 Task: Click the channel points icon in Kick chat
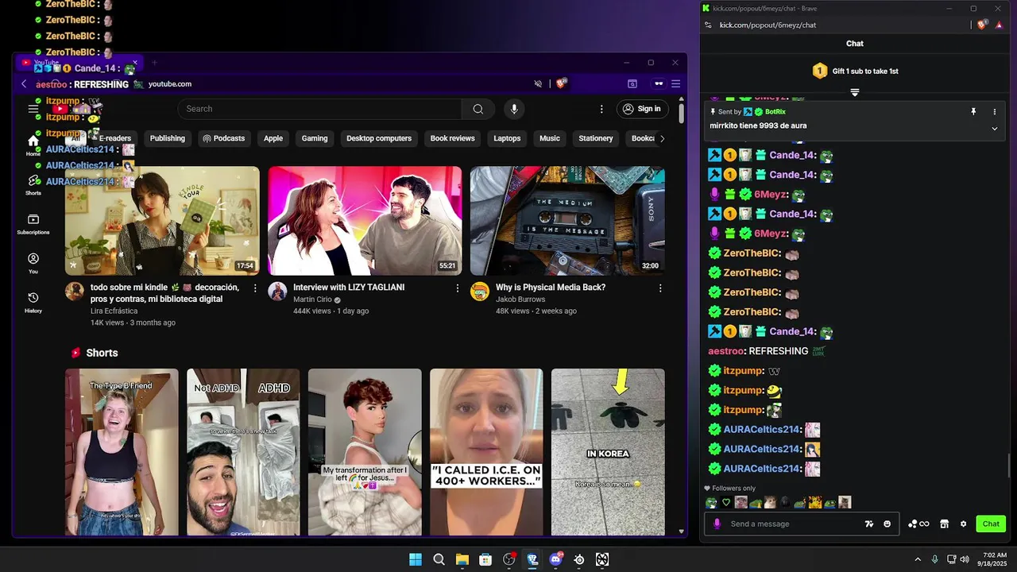tap(918, 524)
